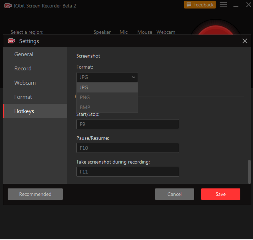
Task: Click the Pause/Resume hotkey field F10
Action: pyautogui.click(x=128, y=148)
